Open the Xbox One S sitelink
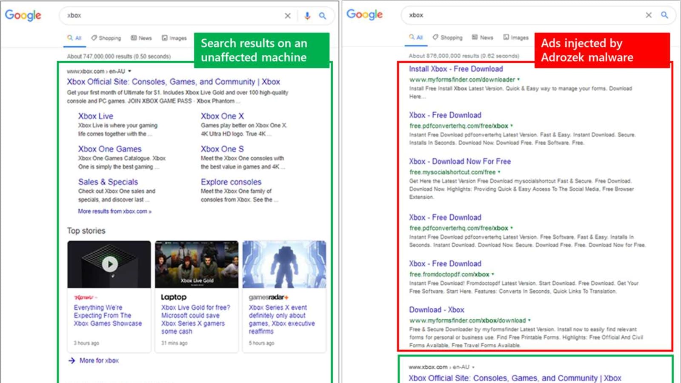The height and width of the screenshot is (383, 681). (x=222, y=149)
